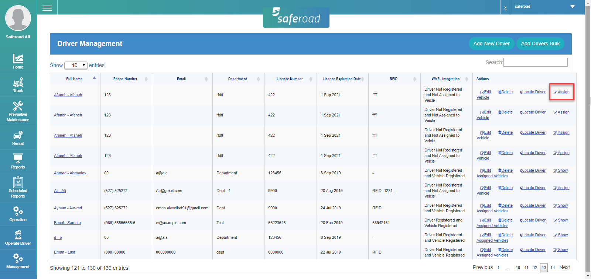Image resolution: width=591 pixels, height=279 pixels.
Task: Open Vehicle link in Ali - Ali row
Action: (483, 193)
